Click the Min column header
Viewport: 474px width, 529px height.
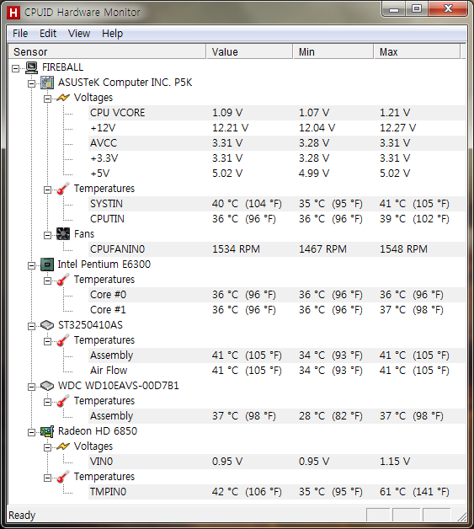click(x=333, y=52)
